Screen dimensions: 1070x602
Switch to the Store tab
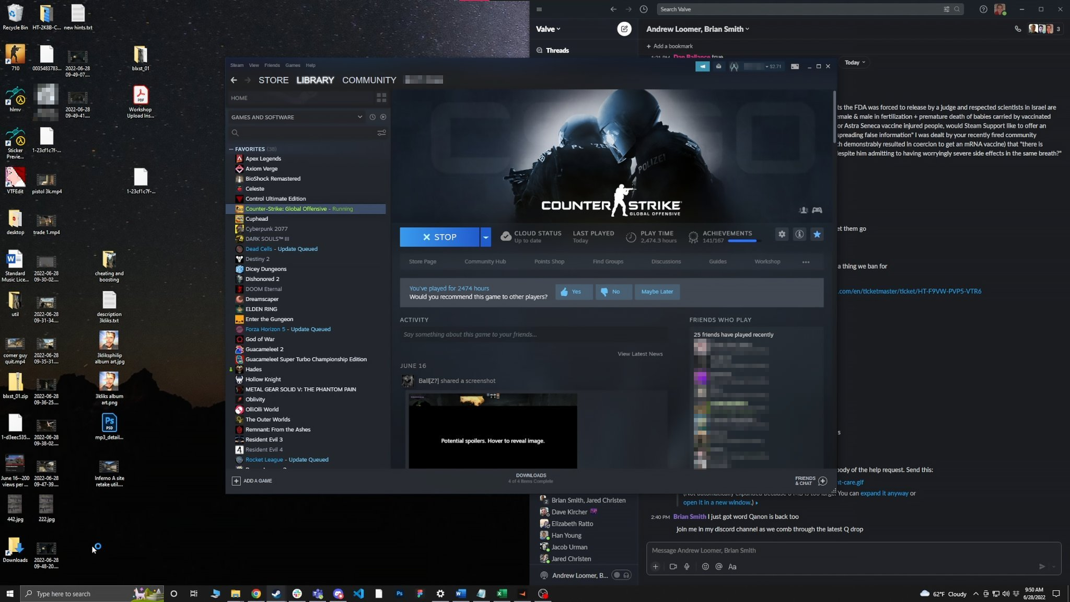click(273, 80)
